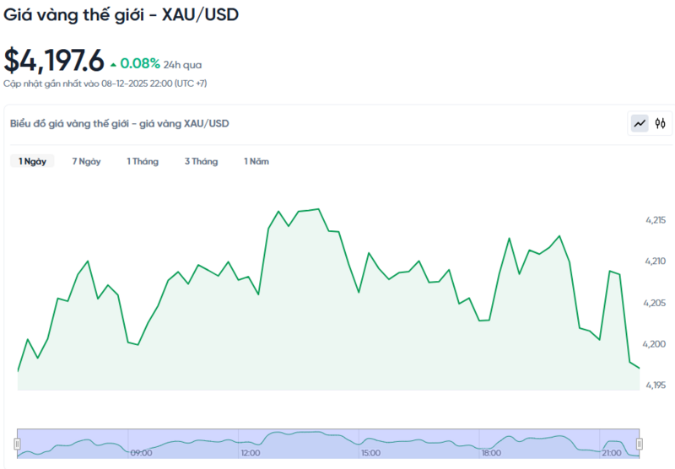
Task: Click the right handle of the range slider
Action: 639,444
